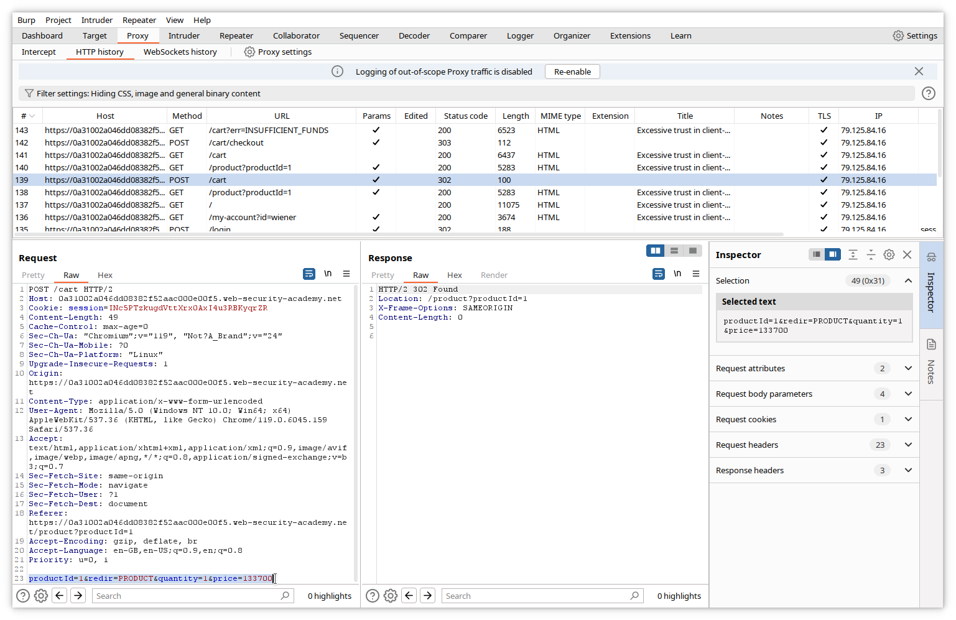Open Settings in the top right
This screenshot has height=620, width=956.
pos(914,36)
